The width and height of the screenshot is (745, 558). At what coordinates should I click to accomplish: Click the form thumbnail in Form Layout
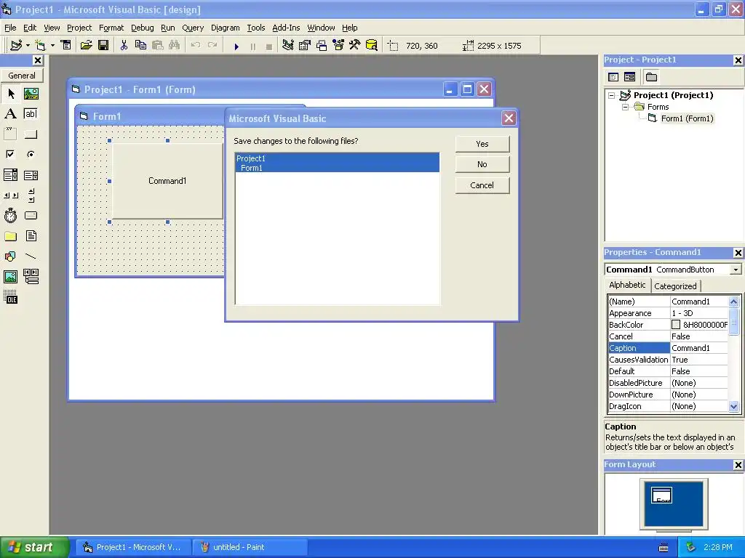coord(661,496)
